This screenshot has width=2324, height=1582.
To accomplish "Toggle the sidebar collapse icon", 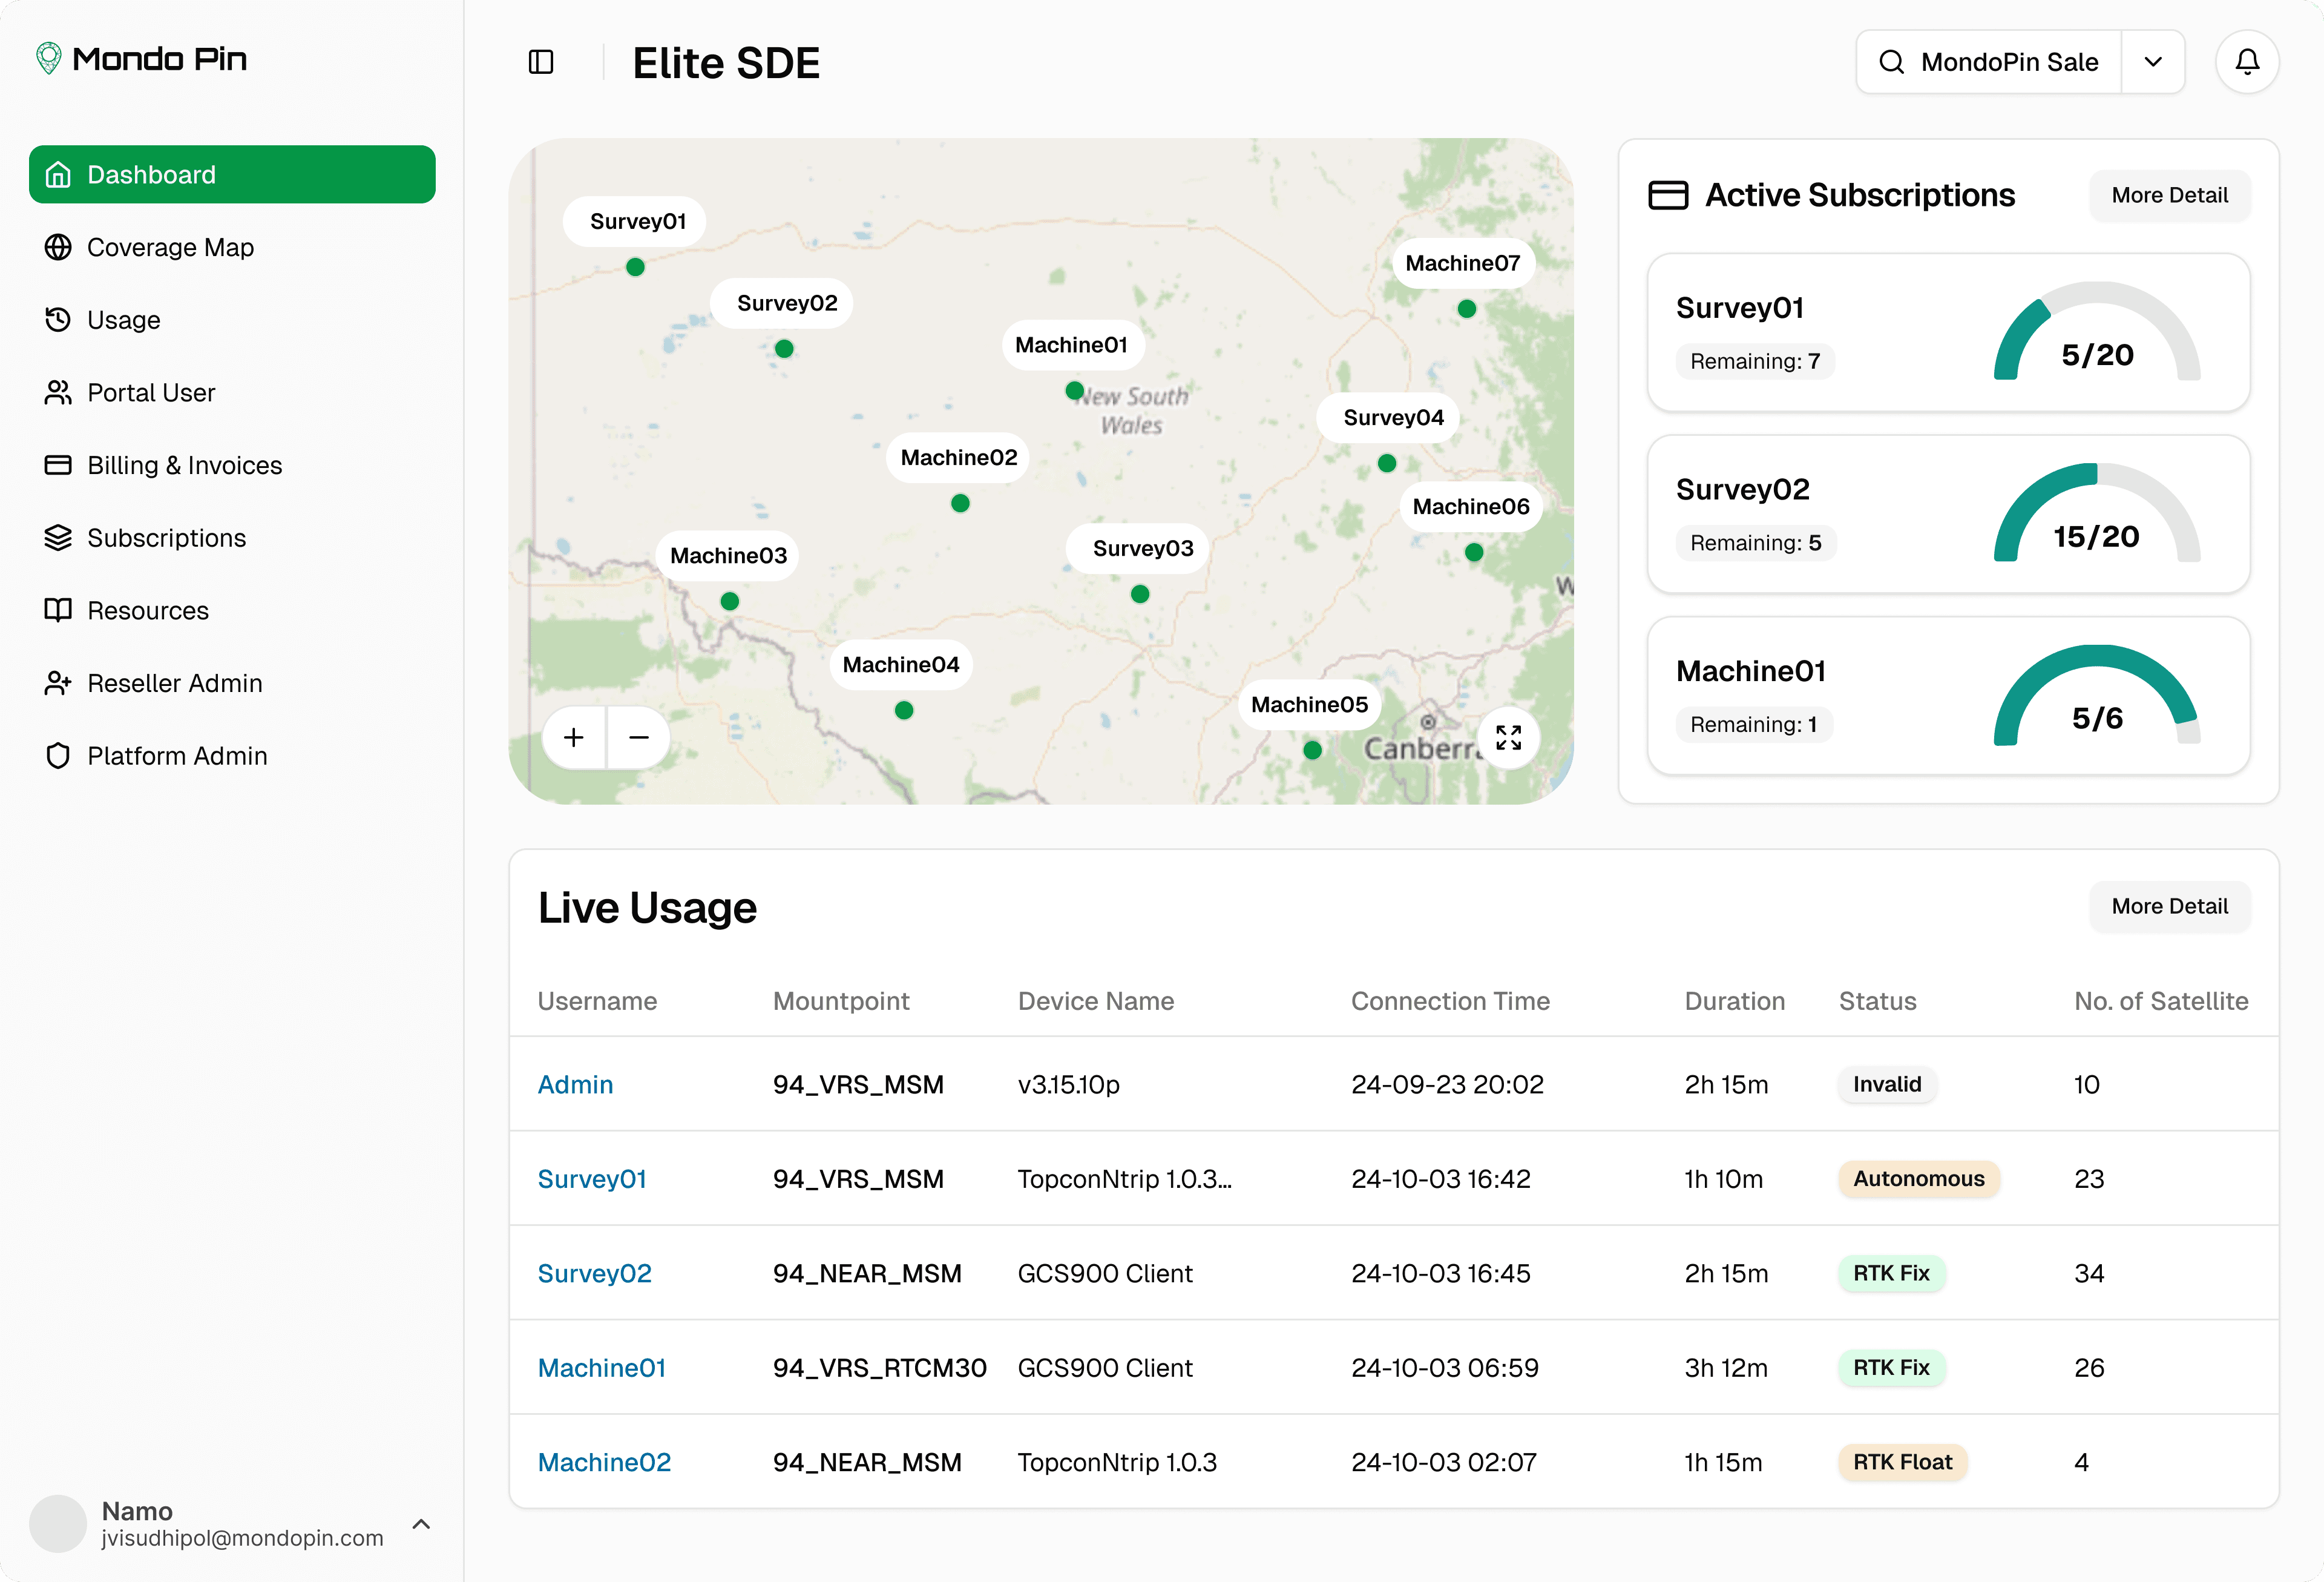I will [x=541, y=62].
